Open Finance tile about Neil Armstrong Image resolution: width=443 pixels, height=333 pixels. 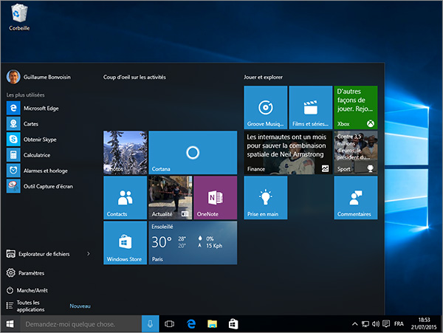tap(288, 152)
